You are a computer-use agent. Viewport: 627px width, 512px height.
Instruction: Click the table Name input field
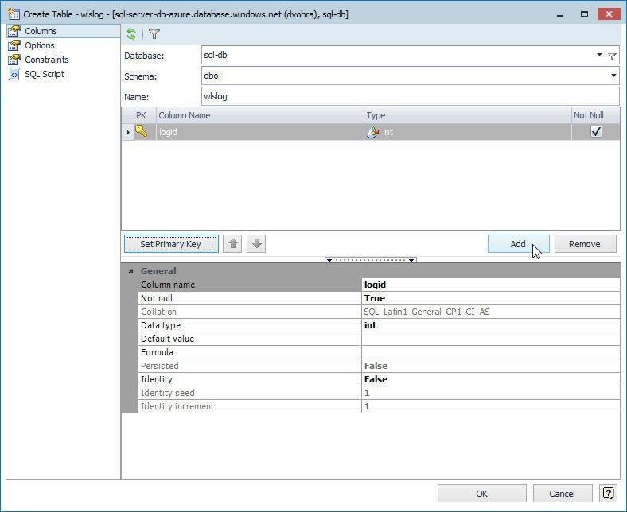click(x=411, y=96)
